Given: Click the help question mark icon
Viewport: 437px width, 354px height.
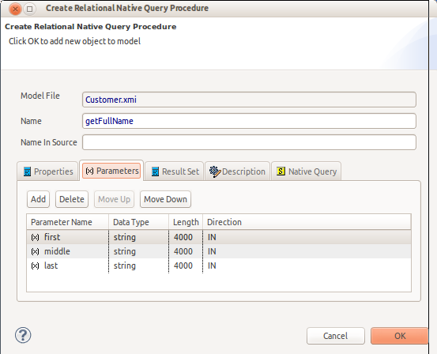Looking at the screenshot, I should pyautogui.click(x=23, y=335).
